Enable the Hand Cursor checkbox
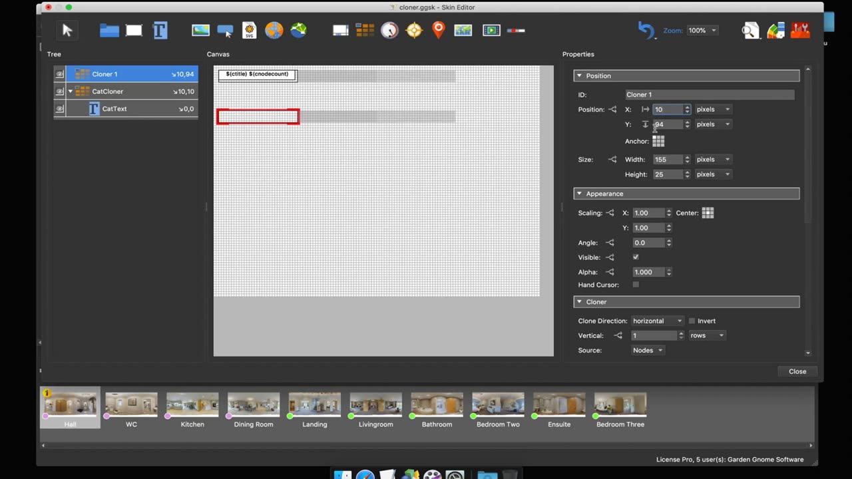The image size is (852, 479). tap(636, 285)
